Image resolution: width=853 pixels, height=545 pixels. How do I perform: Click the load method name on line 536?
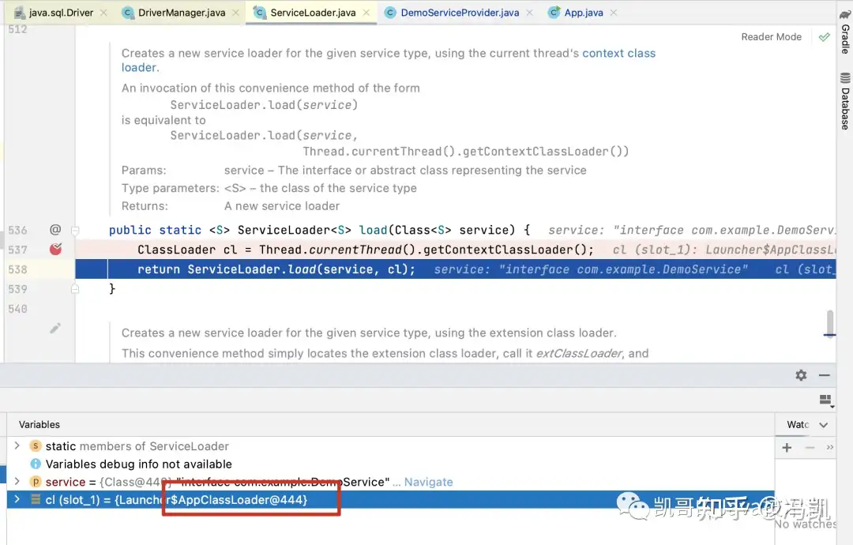pyautogui.click(x=373, y=230)
